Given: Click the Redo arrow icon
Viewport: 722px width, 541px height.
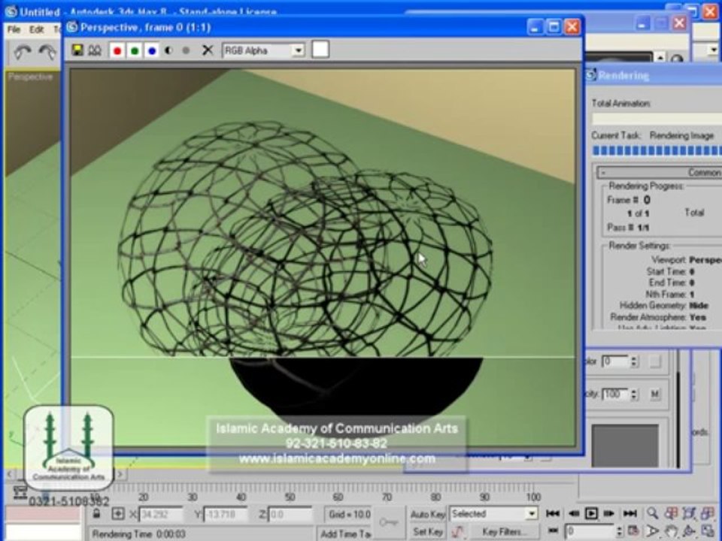Looking at the screenshot, I should click(47, 53).
